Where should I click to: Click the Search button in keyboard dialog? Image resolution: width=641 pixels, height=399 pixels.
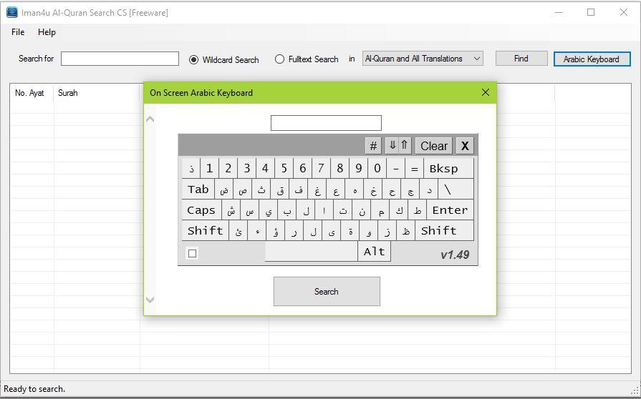(x=327, y=291)
